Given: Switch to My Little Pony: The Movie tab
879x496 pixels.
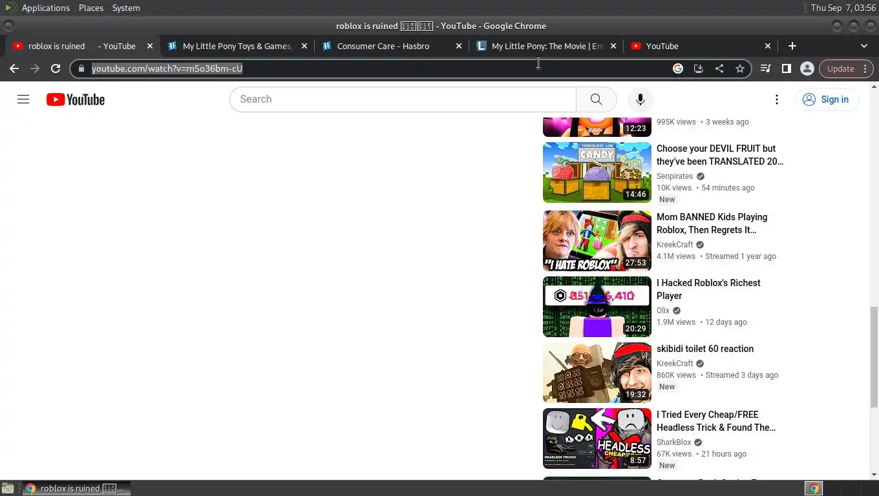Looking at the screenshot, I should (x=547, y=46).
